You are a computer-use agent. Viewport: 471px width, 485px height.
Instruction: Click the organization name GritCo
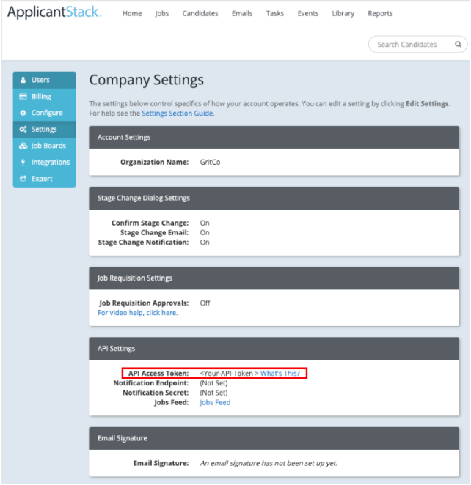pos(210,162)
